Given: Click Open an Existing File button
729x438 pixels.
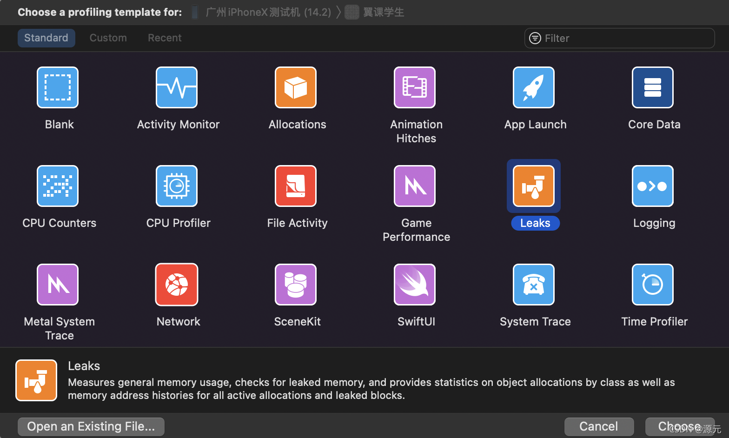Looking at the screenshot, I should click(91, 426).
